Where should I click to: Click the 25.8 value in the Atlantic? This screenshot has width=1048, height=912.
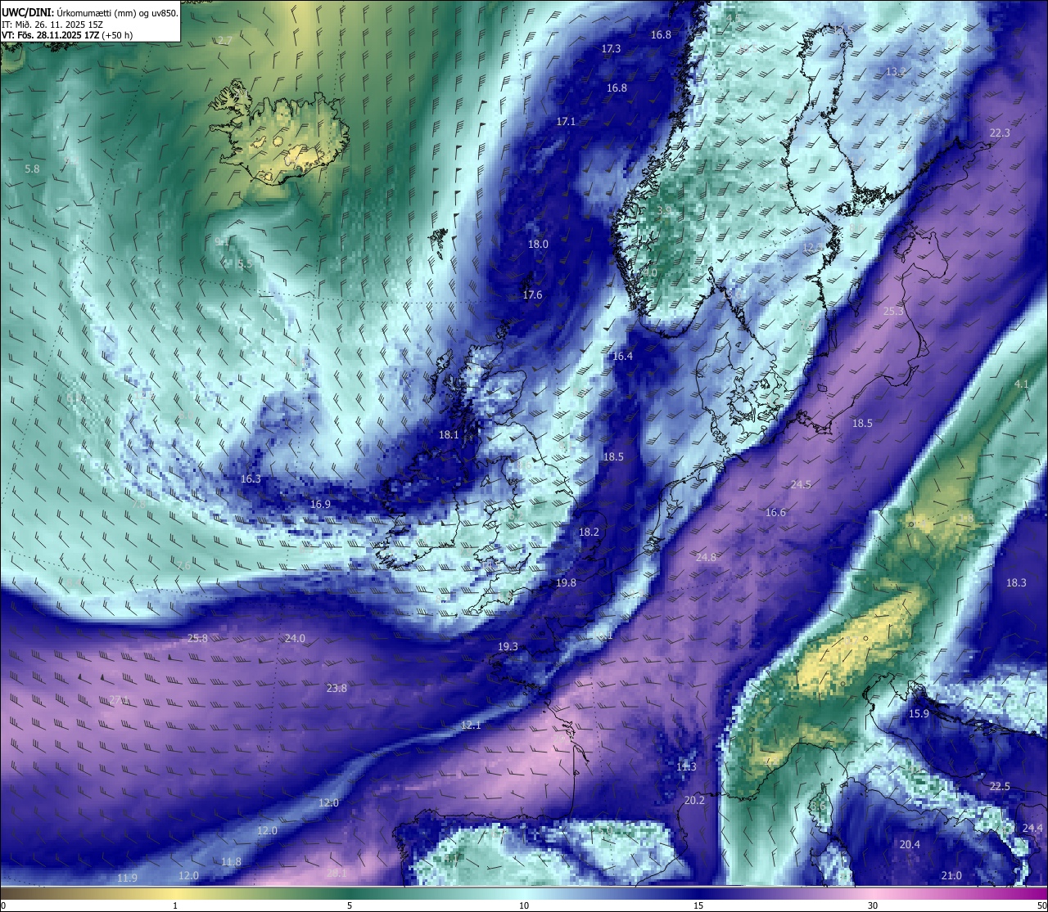[x=197, y=639]
